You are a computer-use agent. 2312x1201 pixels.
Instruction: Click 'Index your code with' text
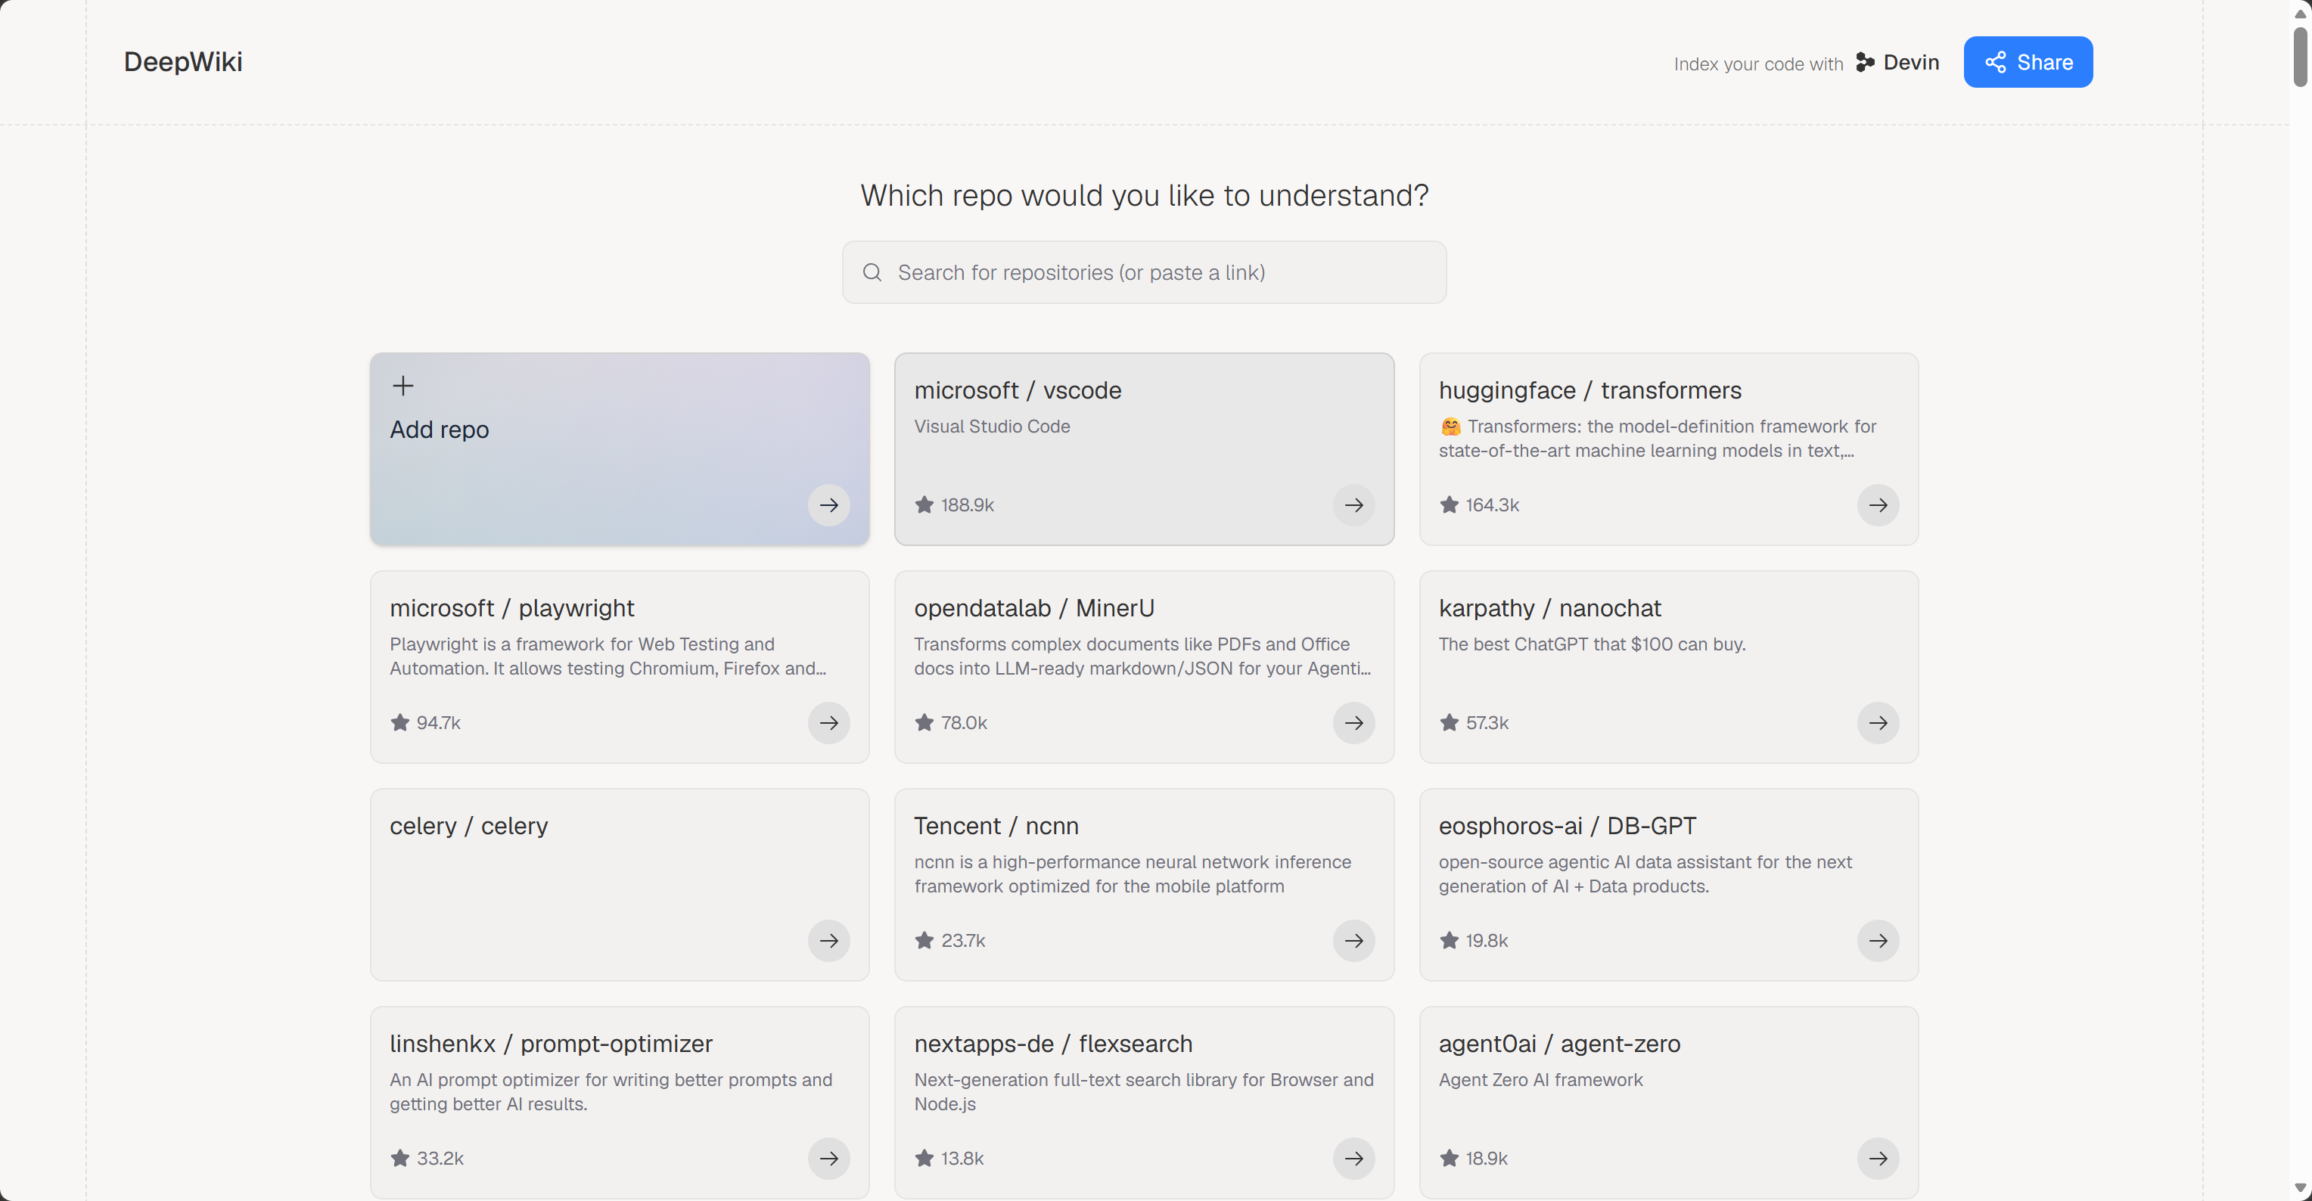coord(1757,64)
